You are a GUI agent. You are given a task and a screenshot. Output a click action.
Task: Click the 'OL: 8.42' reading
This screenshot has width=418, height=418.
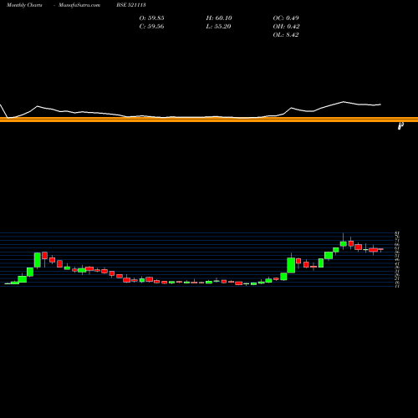click(x=286, y=35)
